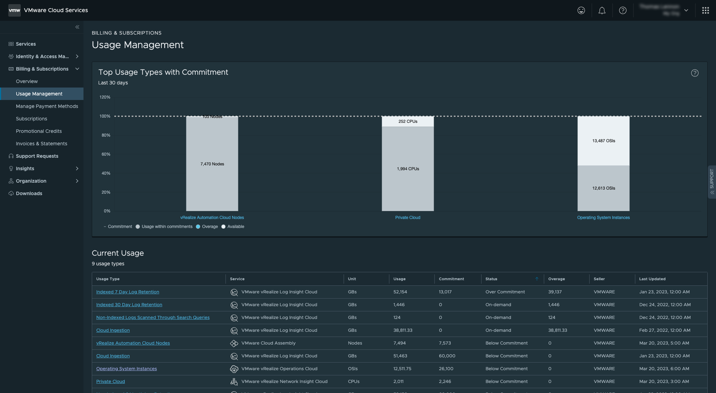Sort by Last Updated column header
This screenshot has width=716, height=393.
[652, 279]
